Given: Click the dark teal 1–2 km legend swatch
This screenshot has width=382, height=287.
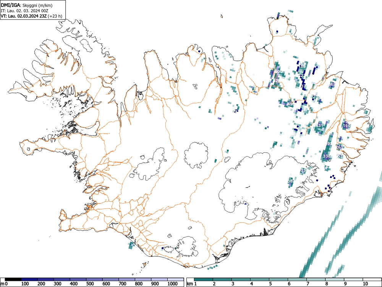Looking at the screenshot, I should 204,279.
